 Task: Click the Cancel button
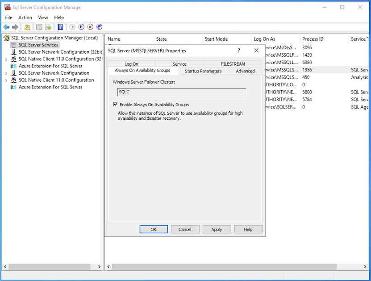tap(185, 229)
